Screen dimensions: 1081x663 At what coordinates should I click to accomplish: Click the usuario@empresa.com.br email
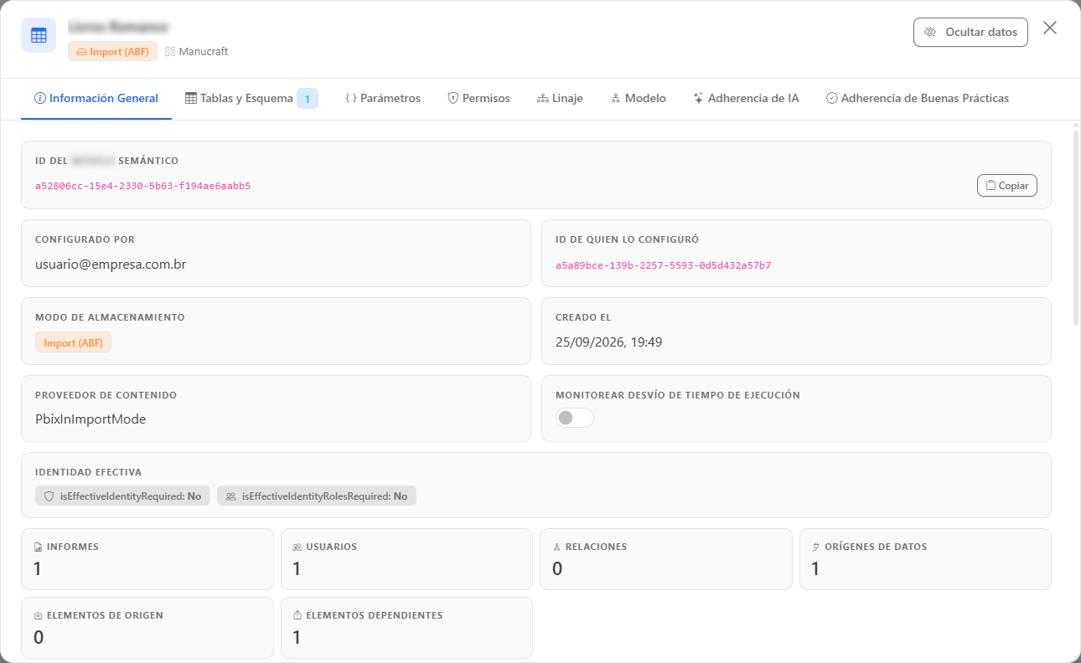coord(111,265)
